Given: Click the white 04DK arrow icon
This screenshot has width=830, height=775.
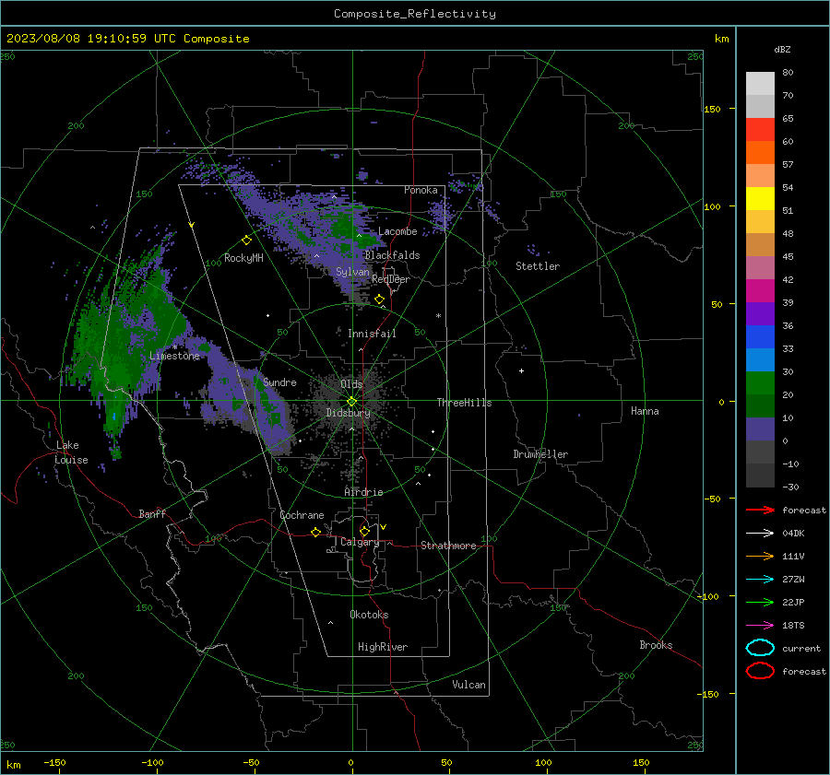Looking at the screenshot, I should coord(760,534).
